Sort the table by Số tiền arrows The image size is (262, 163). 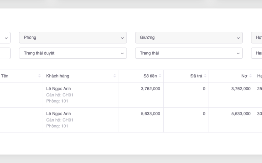pos(160,76)
